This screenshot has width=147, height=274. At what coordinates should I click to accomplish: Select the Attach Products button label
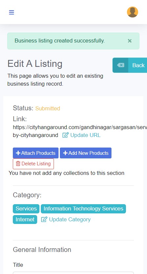38,153
